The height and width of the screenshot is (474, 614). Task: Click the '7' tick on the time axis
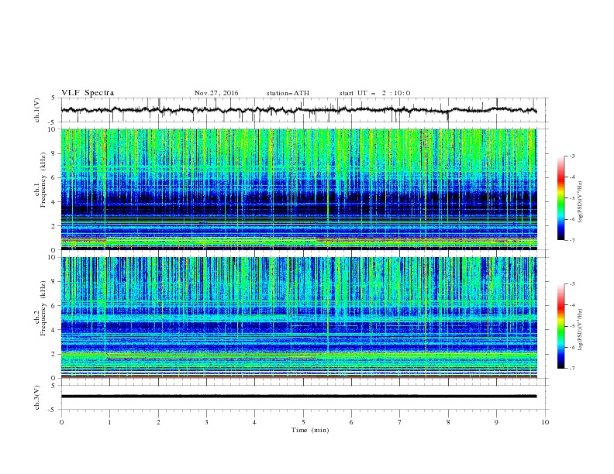click(x=400, y=422)
